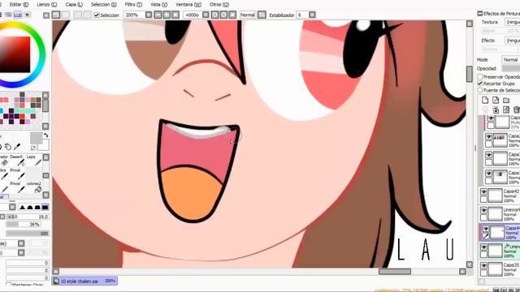Select the transparent color toggle
The height and width of the screenshot is (292, 520).
pyautogui.click(x=33, y=148)
